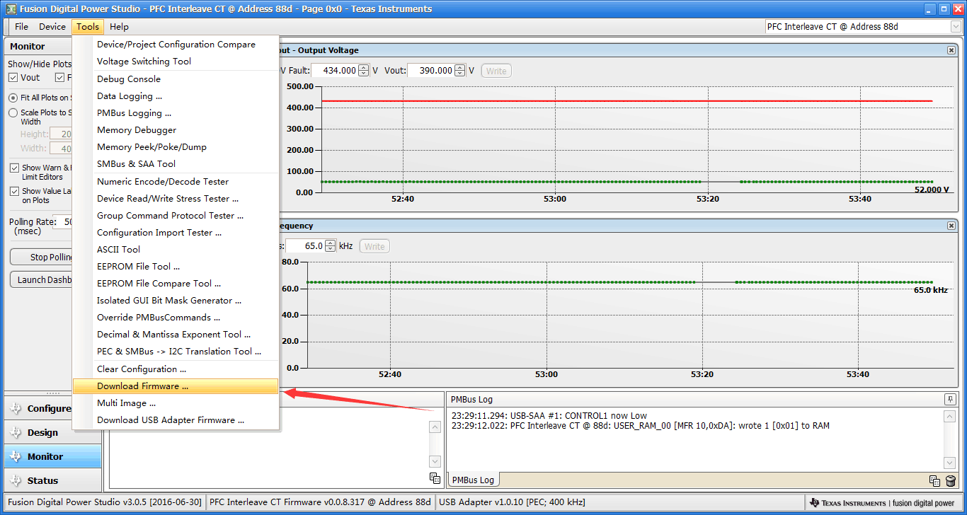The image size is (967, 515).
Task: Click the Status section chip icon
Action: (x=16, y=481)
